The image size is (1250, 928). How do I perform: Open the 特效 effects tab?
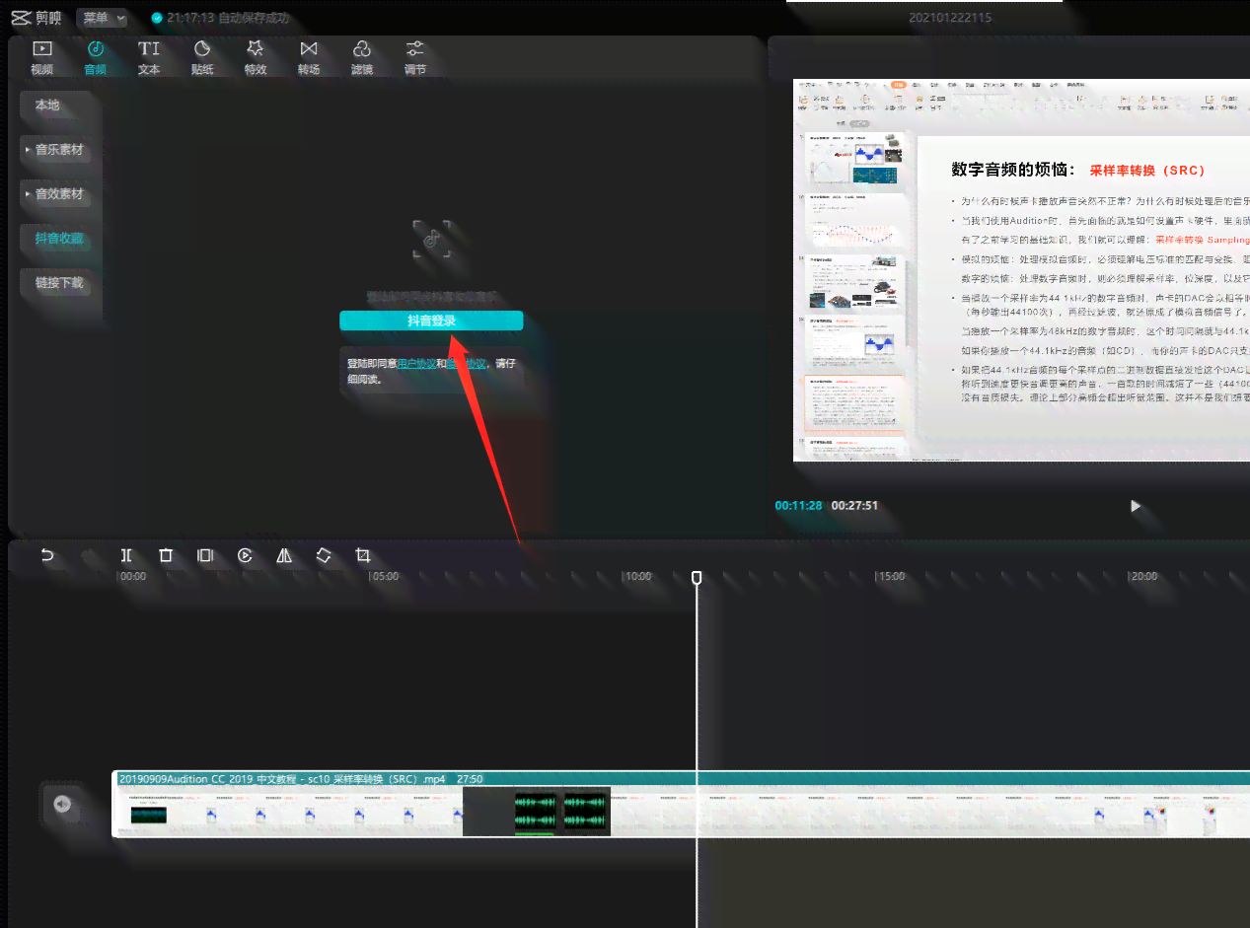point(255,58)
